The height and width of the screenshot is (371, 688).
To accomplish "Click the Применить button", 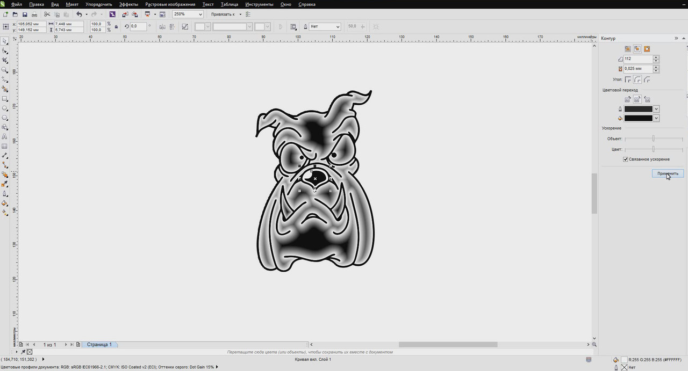I will pos(668,173).
